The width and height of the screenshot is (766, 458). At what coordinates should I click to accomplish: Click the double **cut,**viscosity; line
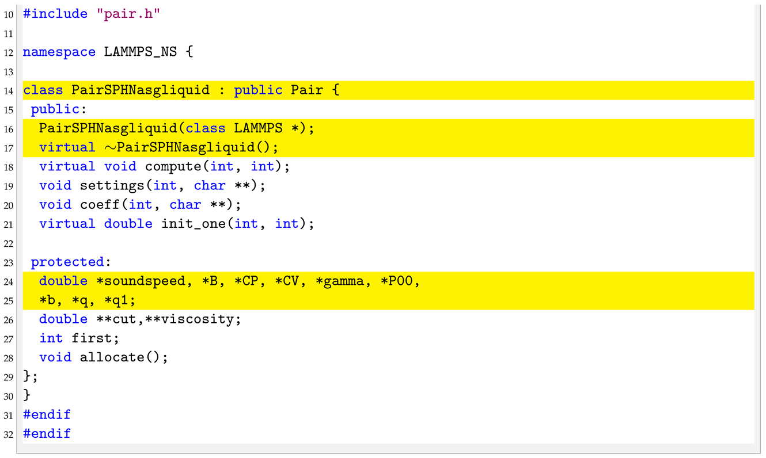point(140,319)
